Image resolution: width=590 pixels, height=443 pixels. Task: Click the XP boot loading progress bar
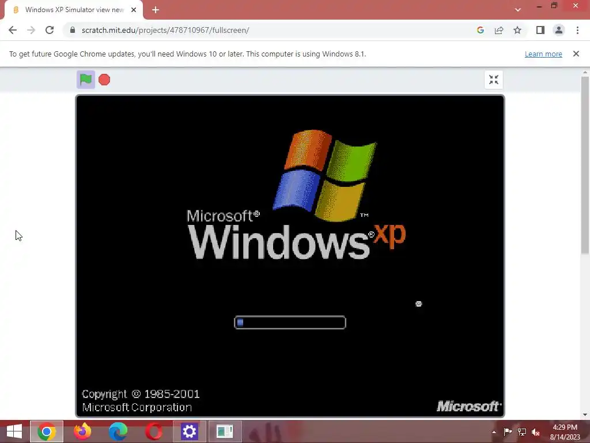click(290, 322)
